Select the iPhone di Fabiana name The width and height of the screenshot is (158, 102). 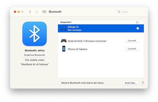[77, 49]
